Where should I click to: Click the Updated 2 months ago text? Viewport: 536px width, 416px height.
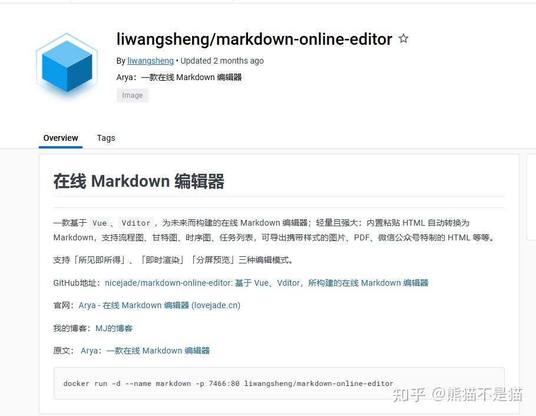click(x=222, y=61)
